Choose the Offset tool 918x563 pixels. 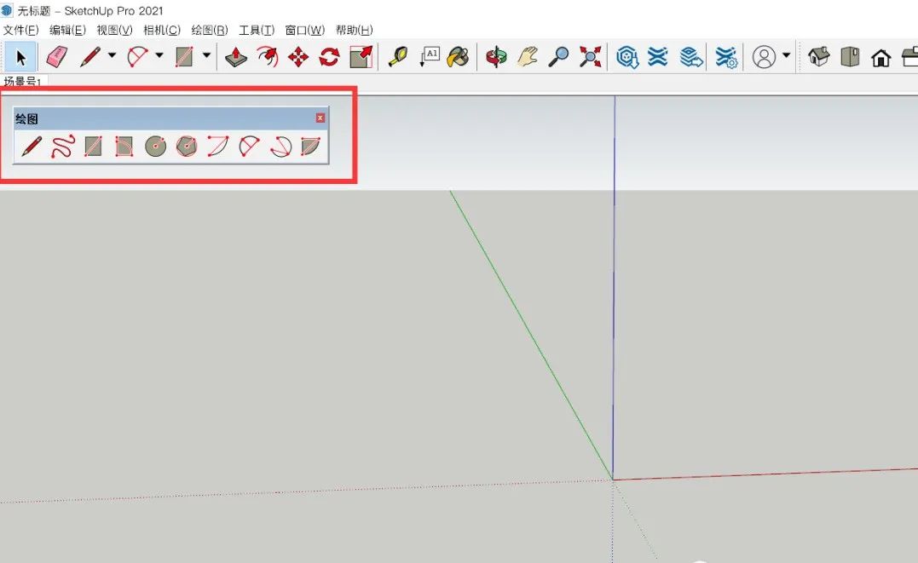tap(268, 57)
